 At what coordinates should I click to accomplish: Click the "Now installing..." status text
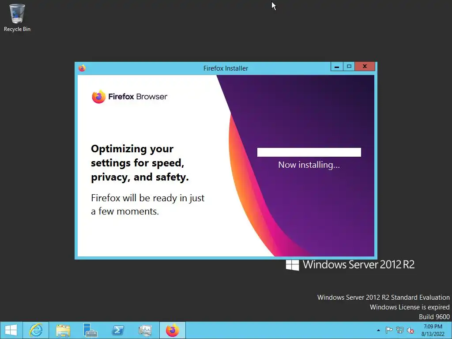[309, 165]
